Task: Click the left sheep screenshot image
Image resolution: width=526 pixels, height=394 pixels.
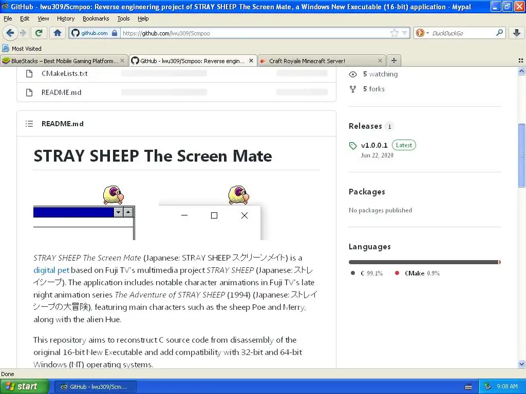Action: point(84,212)
